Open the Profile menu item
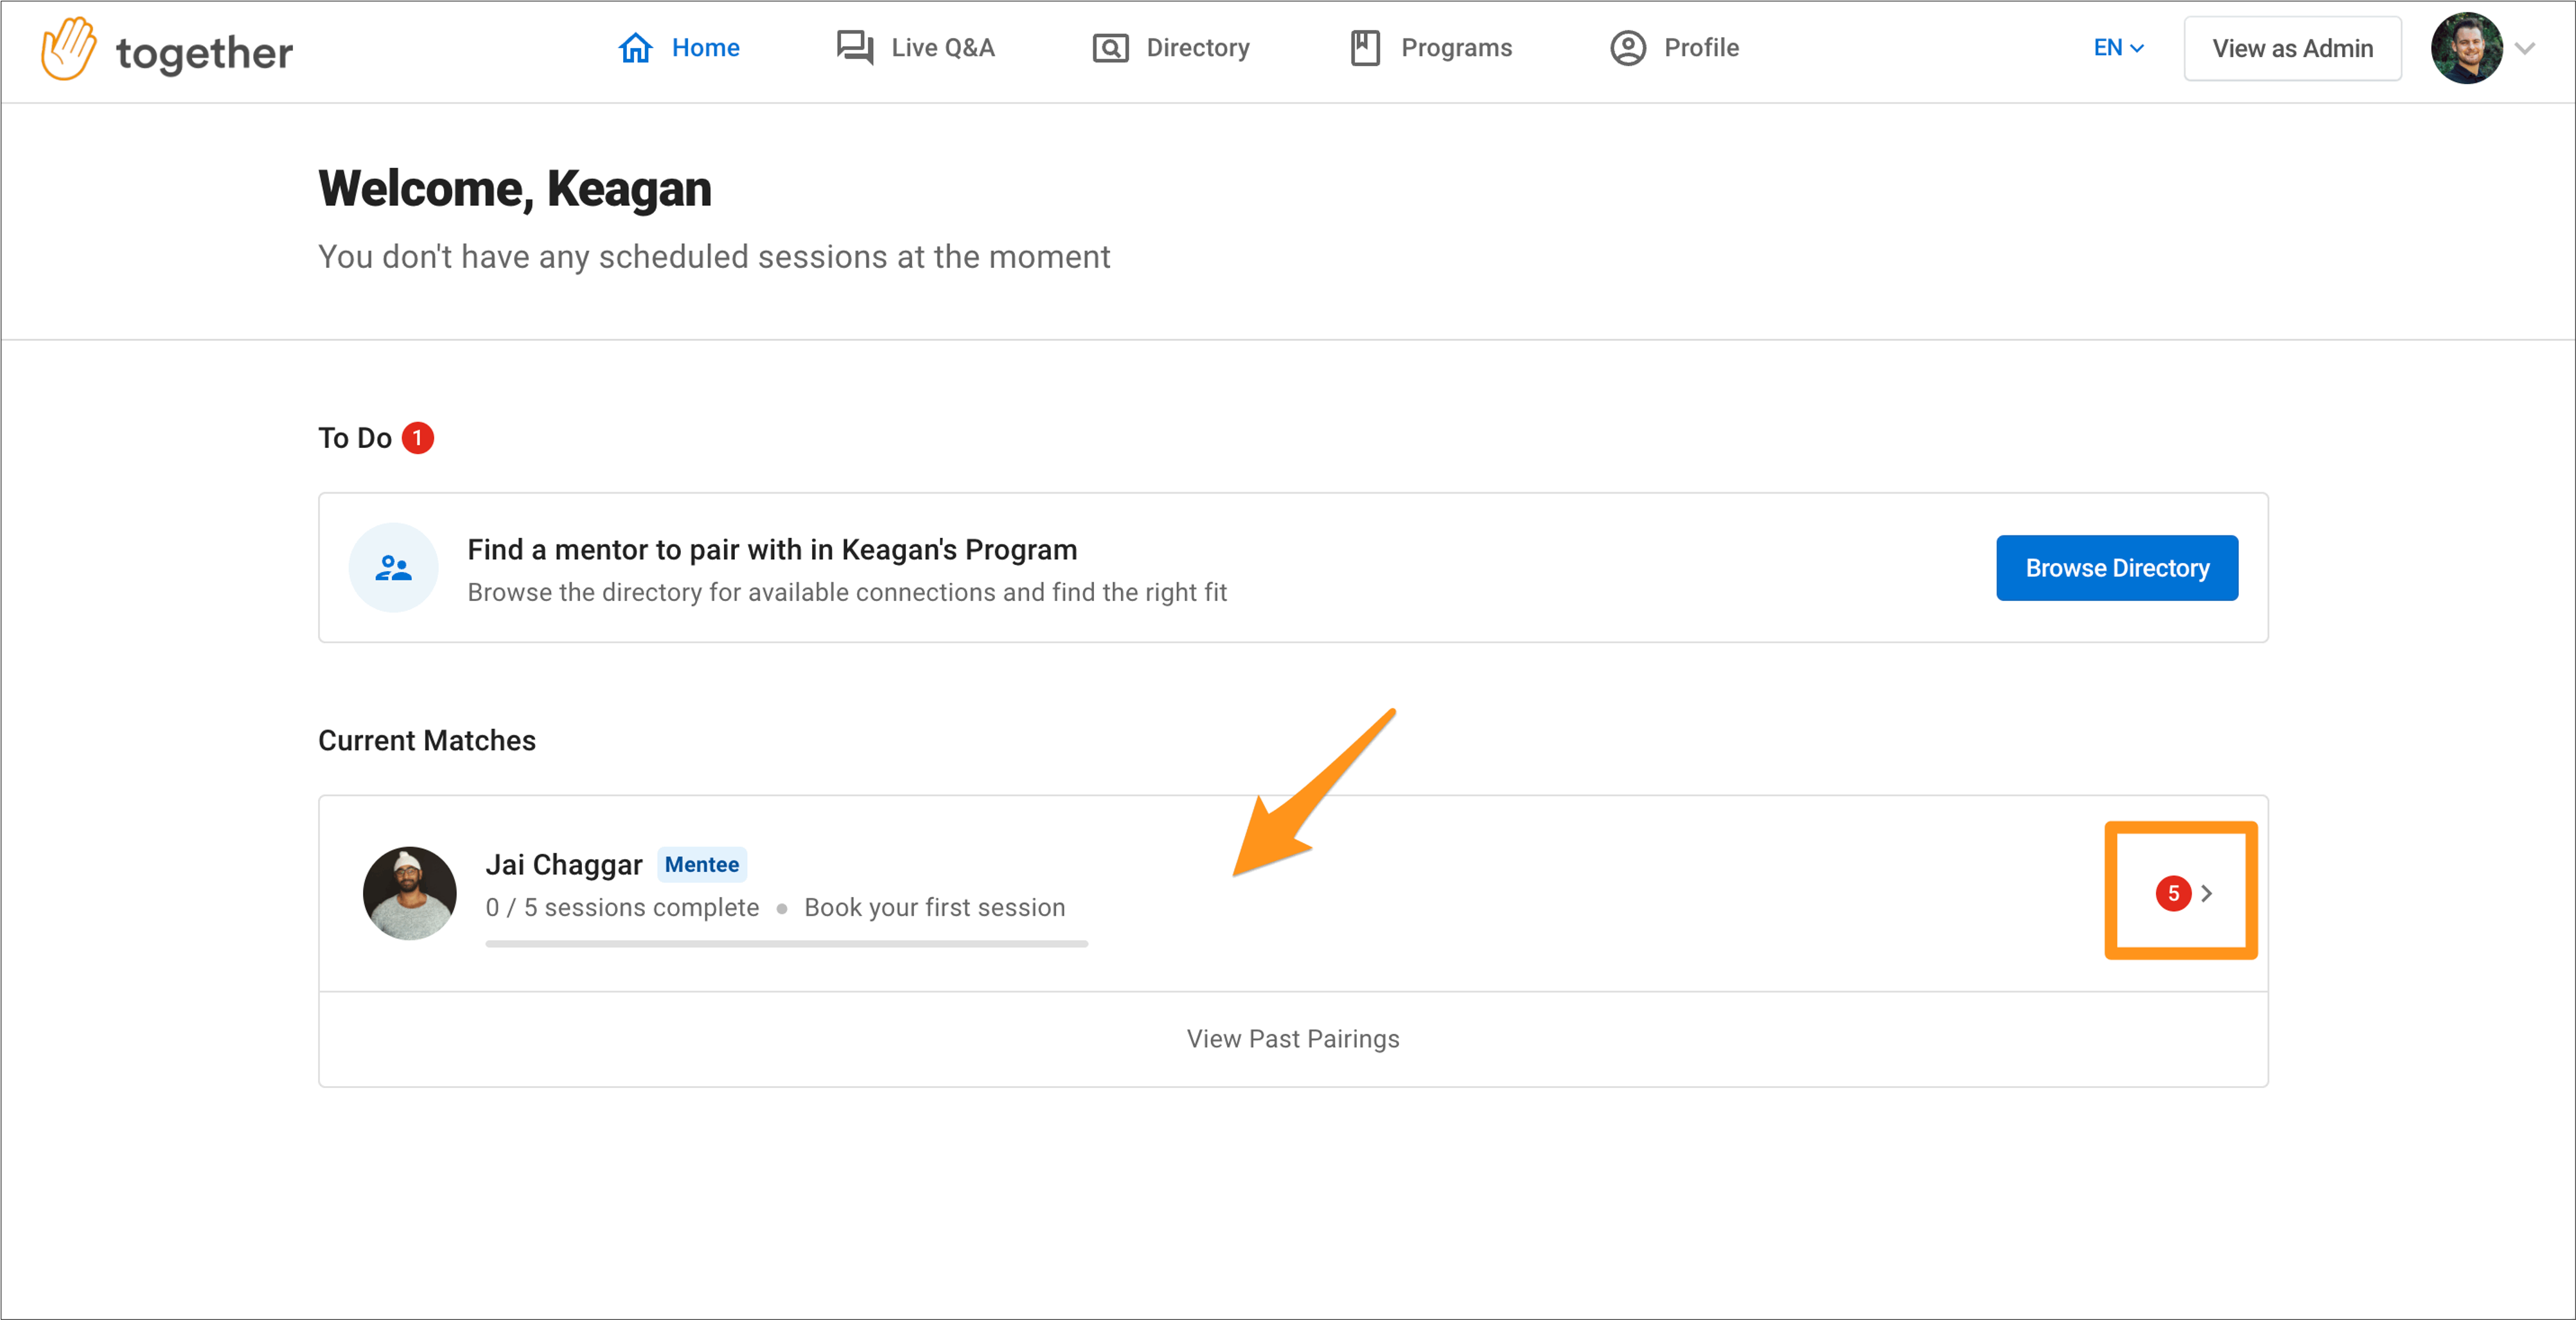The image size is (2576, 1320). [1675, 48]
